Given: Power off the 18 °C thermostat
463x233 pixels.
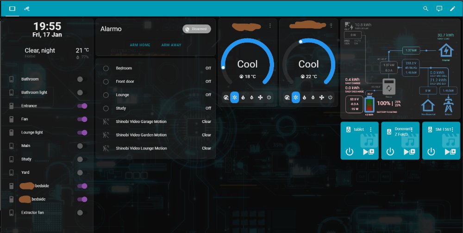Looking at the screenshot, I should pyautogui.click(x=269, y=98).
